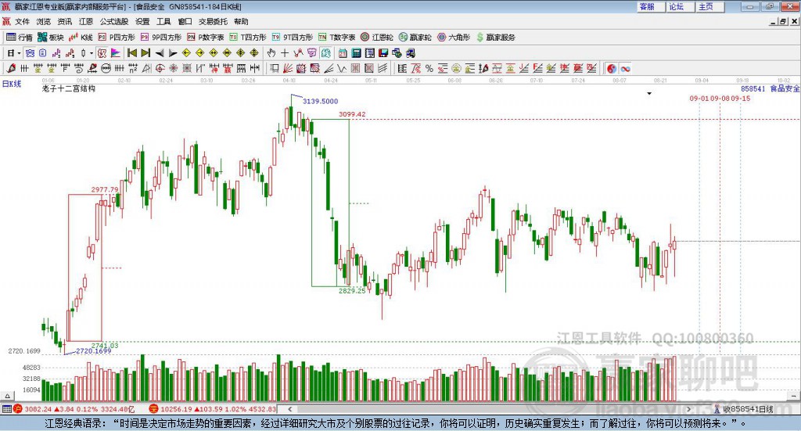Screen dimensions: 801x431
Task: Open the 9T四方形 tool
Action: tap(293, 38)
